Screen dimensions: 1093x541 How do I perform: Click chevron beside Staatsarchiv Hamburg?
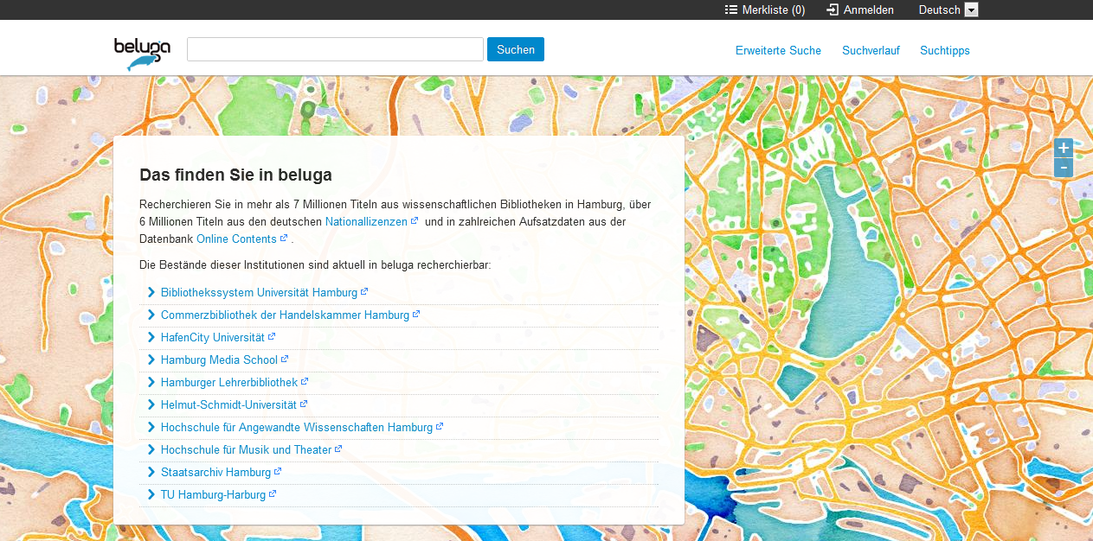pyautogui.click(x=151, y=472)
